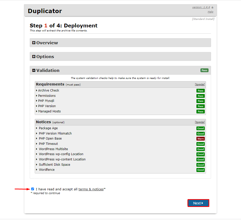This screenshot has width=241, height=220.
Task: Click the Wordfence Good badge
Action: point(200,170)
